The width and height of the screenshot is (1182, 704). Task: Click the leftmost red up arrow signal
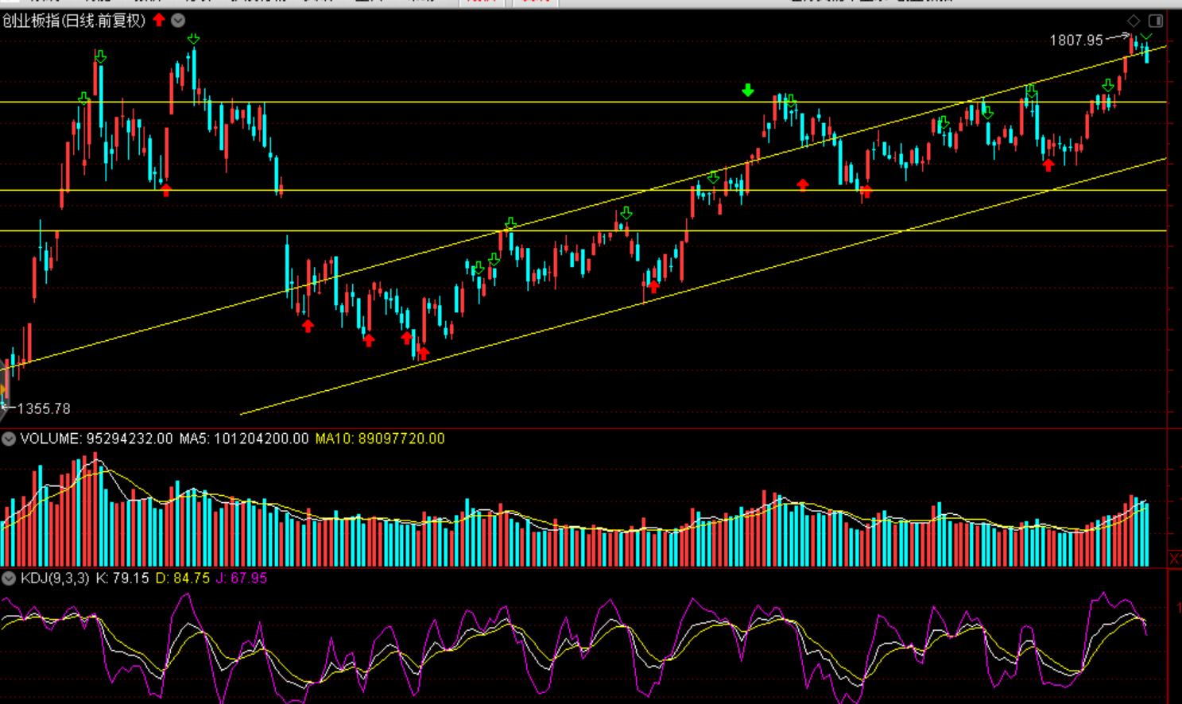click(165, 190)
